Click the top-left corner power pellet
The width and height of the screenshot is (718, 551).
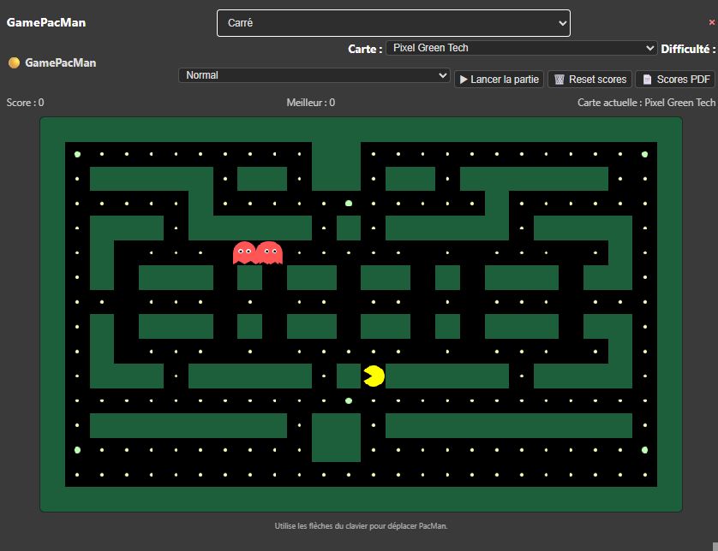77,154
